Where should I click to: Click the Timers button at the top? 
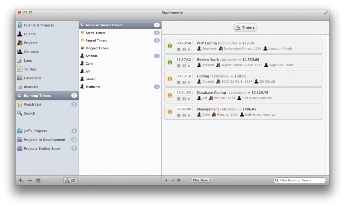point(245,27)
